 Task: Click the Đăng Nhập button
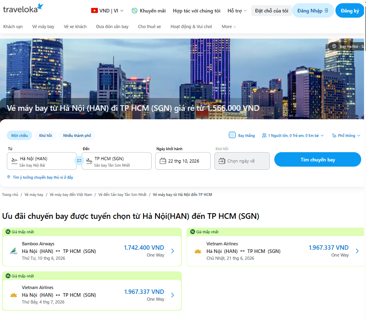point(313,10)
